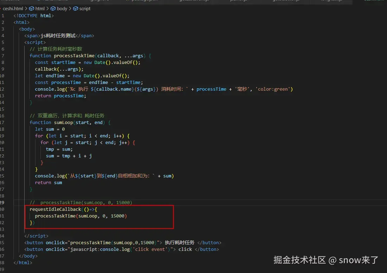Click the endTime - startTime expression

(x=115, y=82)
